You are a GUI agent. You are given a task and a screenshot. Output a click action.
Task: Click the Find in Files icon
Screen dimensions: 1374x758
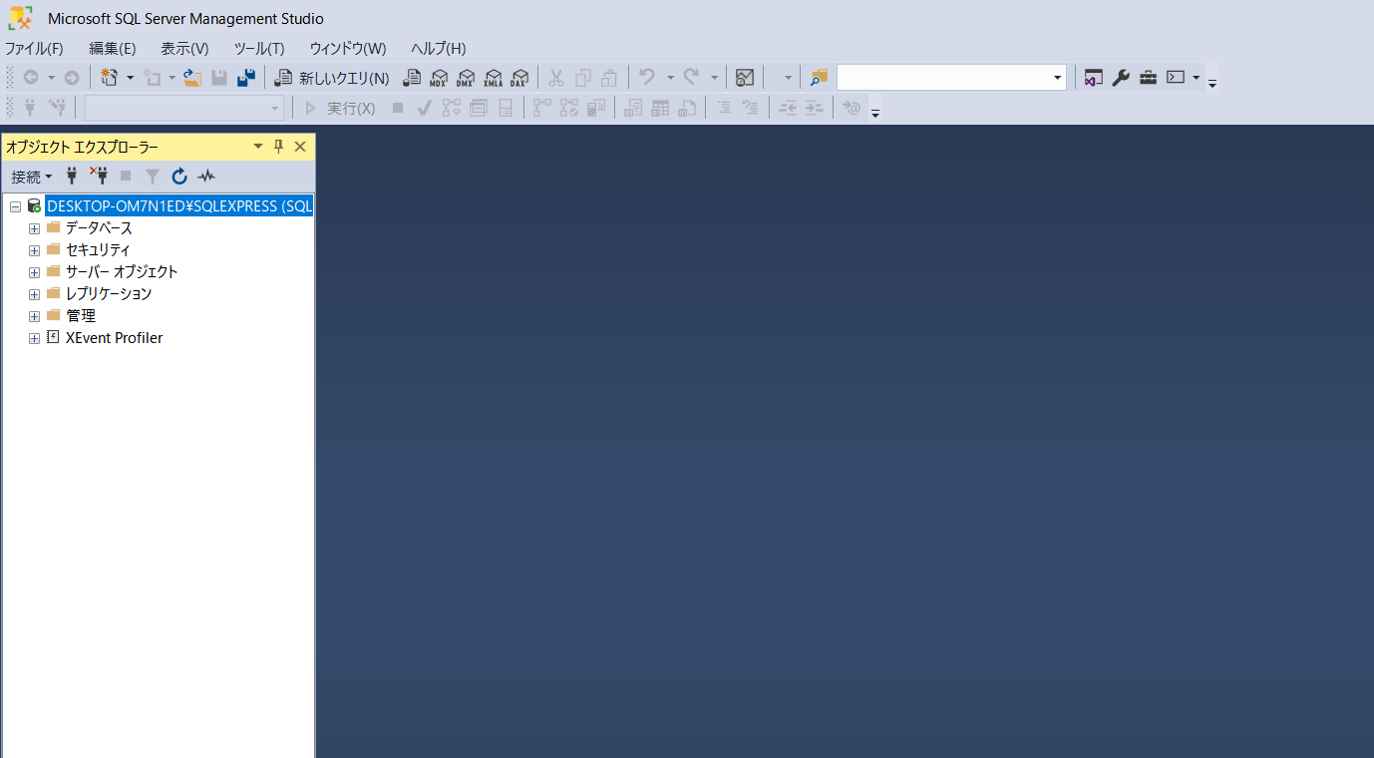tap(819, 78)
